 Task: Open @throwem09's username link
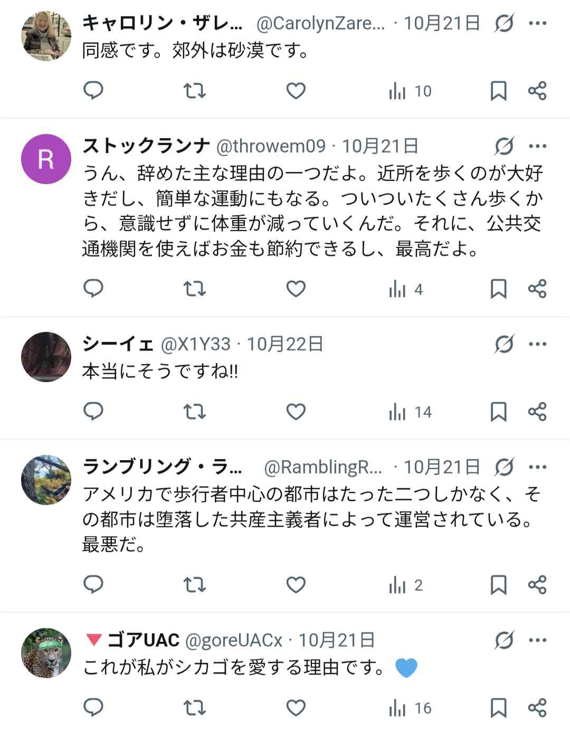coord(269,147)
